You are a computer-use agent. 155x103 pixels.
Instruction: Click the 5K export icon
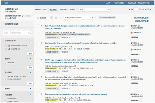[x=61, y=18]
